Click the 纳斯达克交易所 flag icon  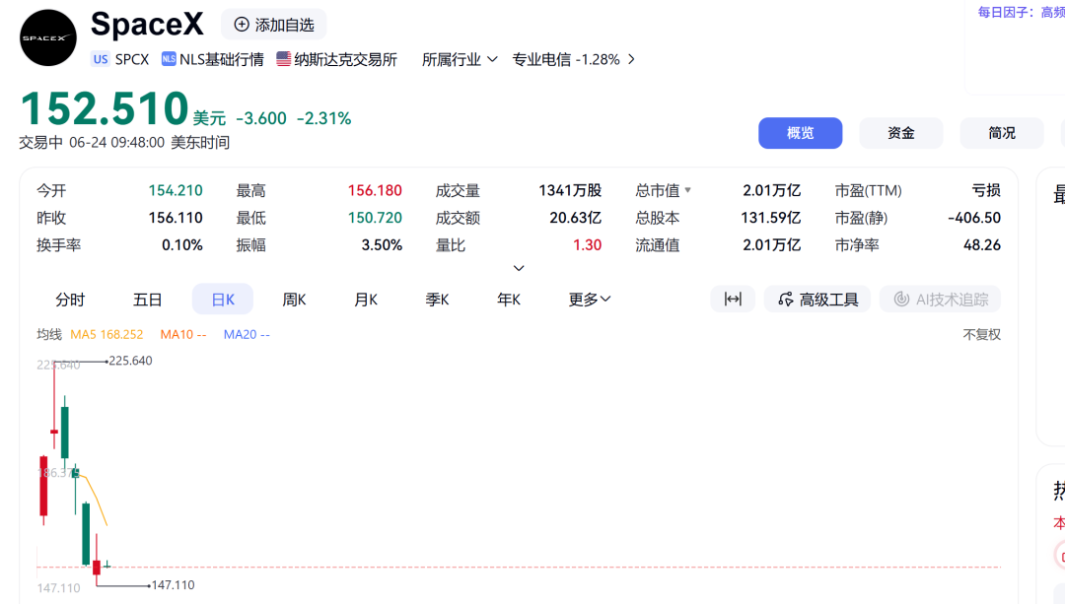click(x=283, y=59)
